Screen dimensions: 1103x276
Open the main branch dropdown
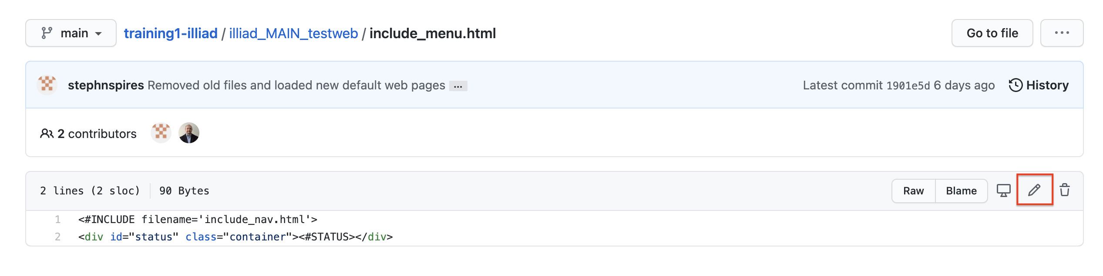tap(71, 33)
